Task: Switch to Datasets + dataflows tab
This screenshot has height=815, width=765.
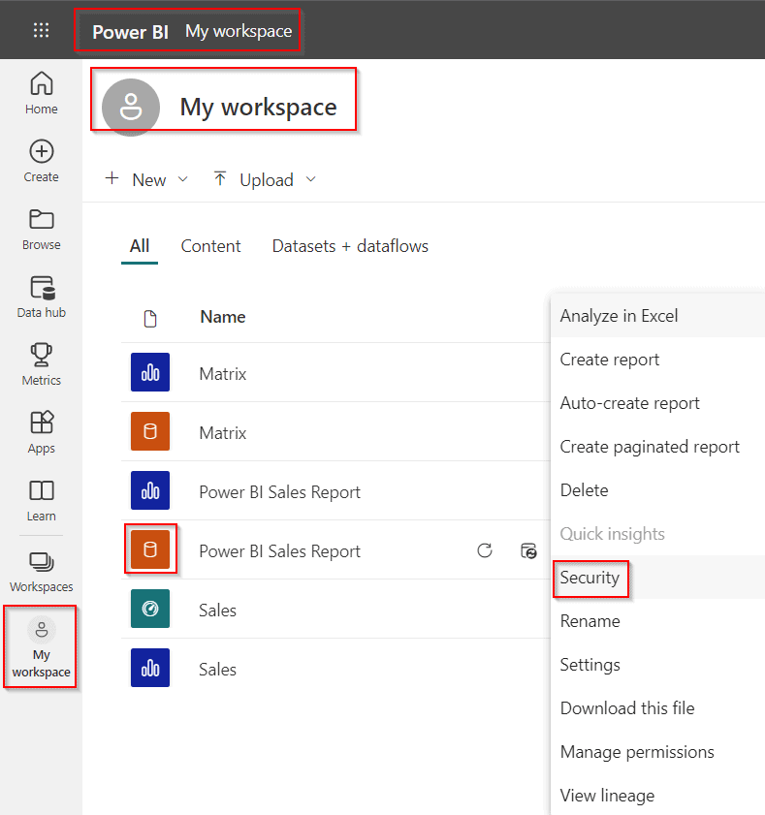Action: (x=350, y=246)
